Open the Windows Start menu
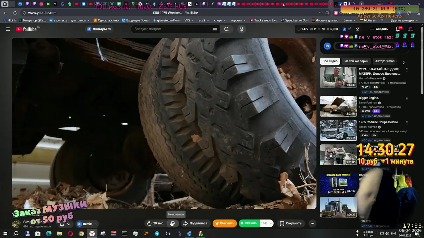The width and height of the screenshot is (424, 238). point(5,234)
